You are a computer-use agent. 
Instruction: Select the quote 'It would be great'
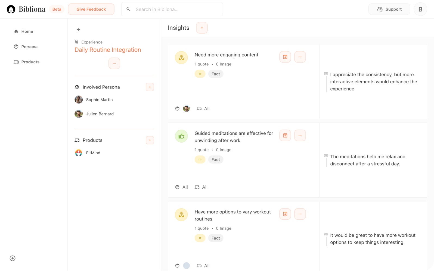(373, 239)
